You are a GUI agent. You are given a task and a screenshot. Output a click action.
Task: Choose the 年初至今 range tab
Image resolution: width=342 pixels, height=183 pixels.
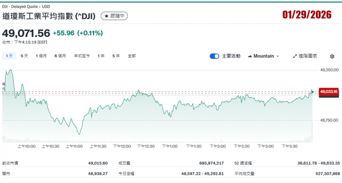(x=82, y=56)
